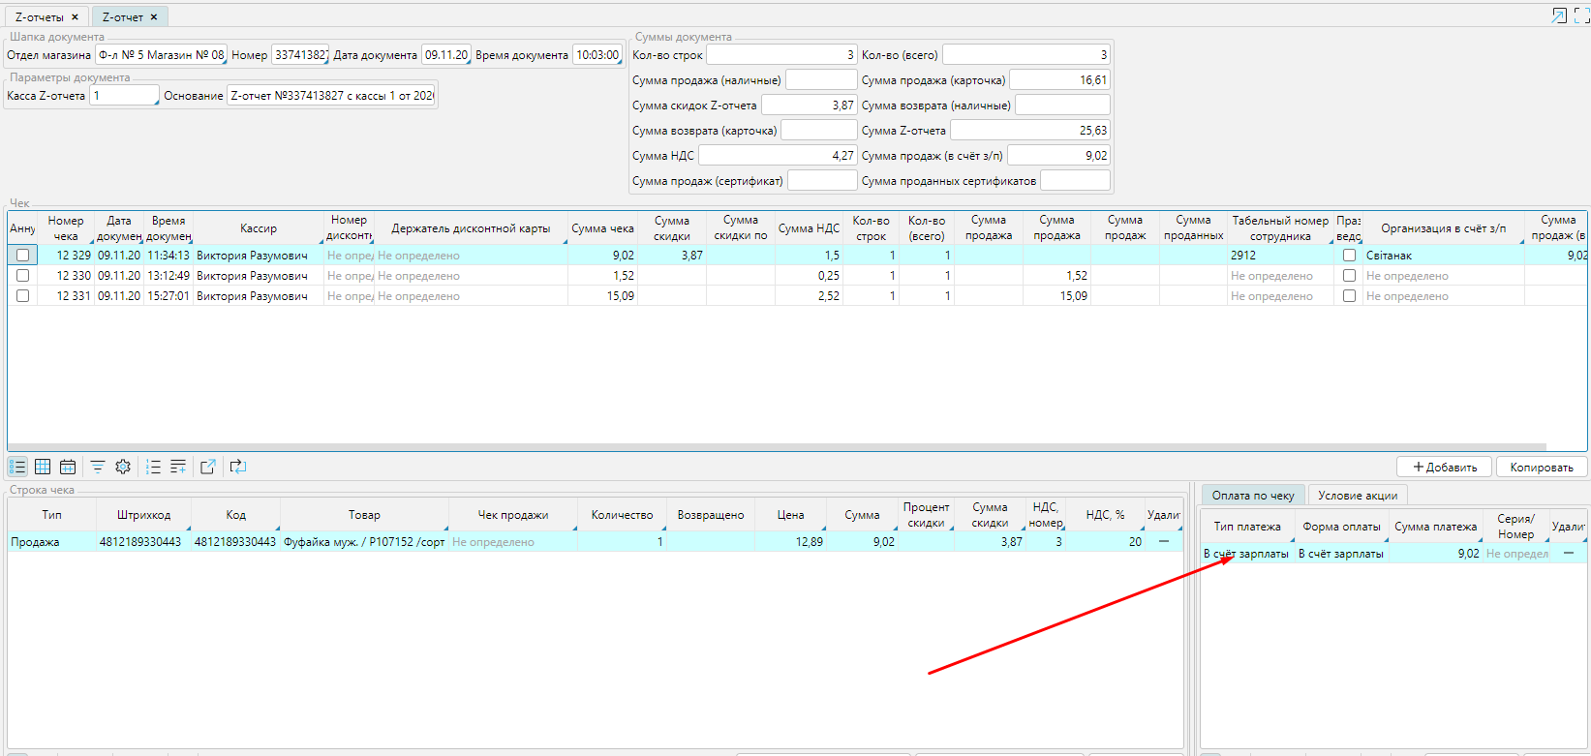Click the numbered list icon
Viewport: 1591px width, 756px height.
(x=153, y=467)
